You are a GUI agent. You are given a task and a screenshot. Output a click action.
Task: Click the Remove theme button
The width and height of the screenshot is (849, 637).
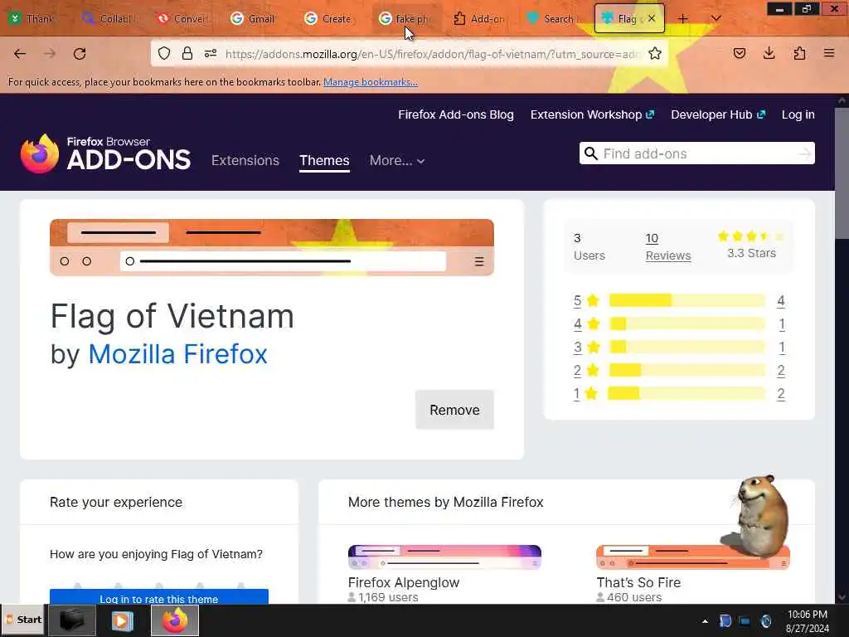[x=454, y=410]
